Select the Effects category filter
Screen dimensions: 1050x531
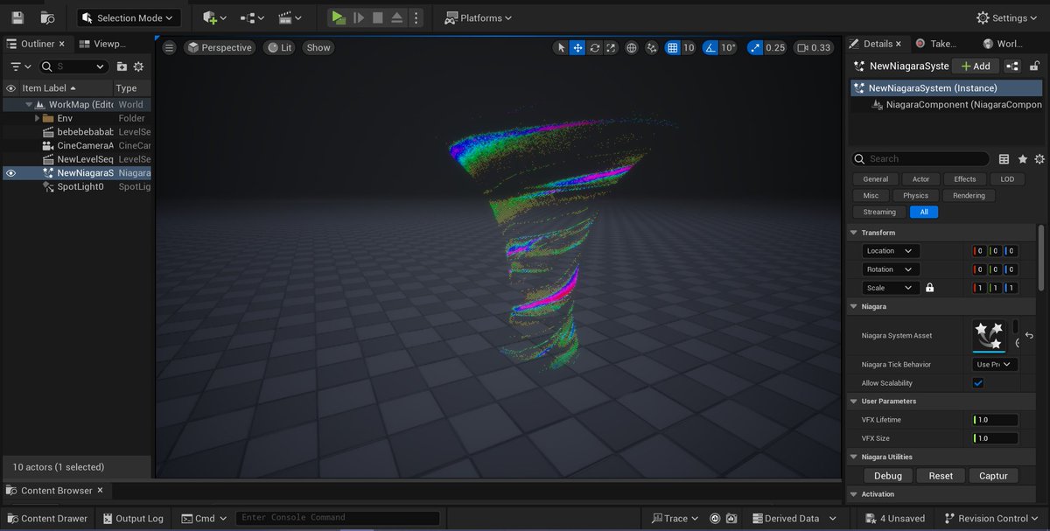[x=965, y=179]
